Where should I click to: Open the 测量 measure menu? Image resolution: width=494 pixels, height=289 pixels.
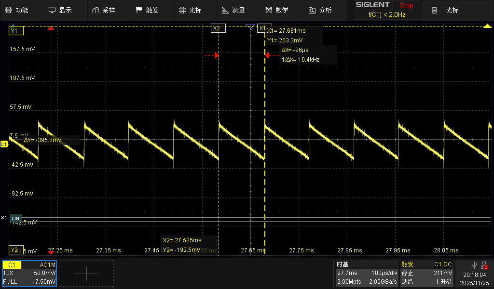click(x=233, y=10)
